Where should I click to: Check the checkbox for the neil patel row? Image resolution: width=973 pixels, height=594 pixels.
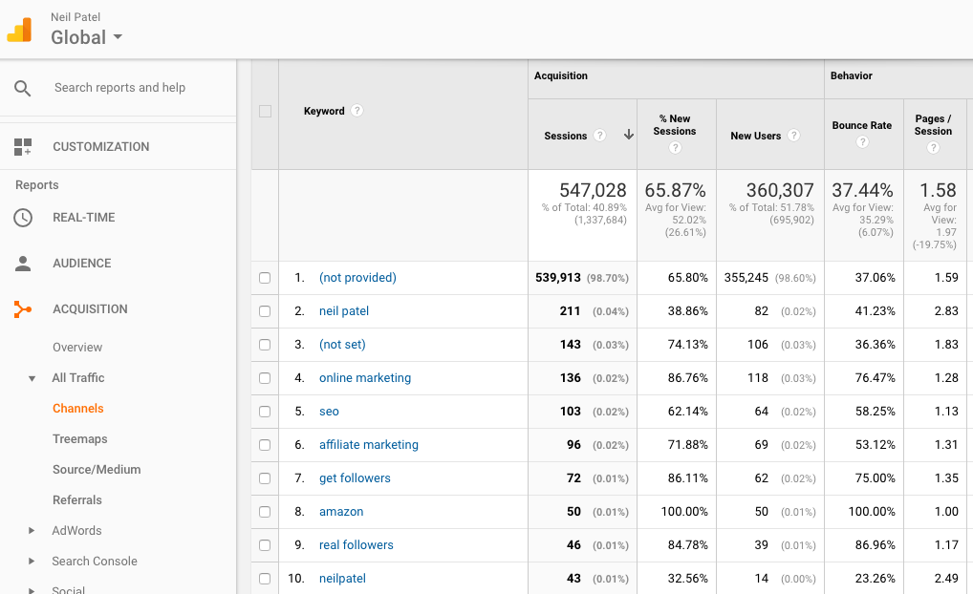pos(265,310)
